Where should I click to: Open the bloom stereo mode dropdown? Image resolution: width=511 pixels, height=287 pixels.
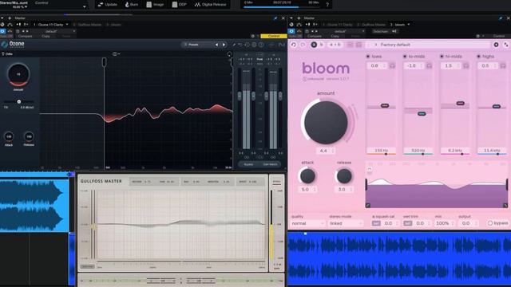click(x=346, y=223)
